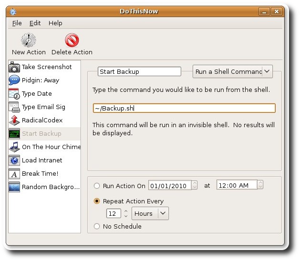Click the ~/Backup.sh command input field
This screenshot has height=261, width=300.
click(x=184, y=108)
